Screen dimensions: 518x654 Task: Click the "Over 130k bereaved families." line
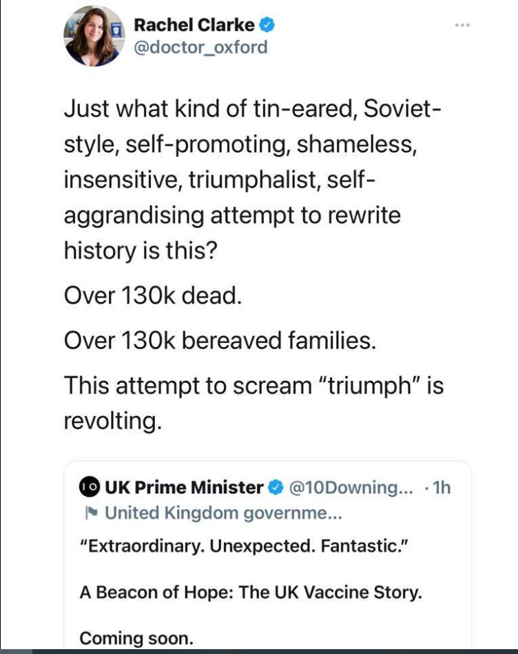tap(220, 340)
